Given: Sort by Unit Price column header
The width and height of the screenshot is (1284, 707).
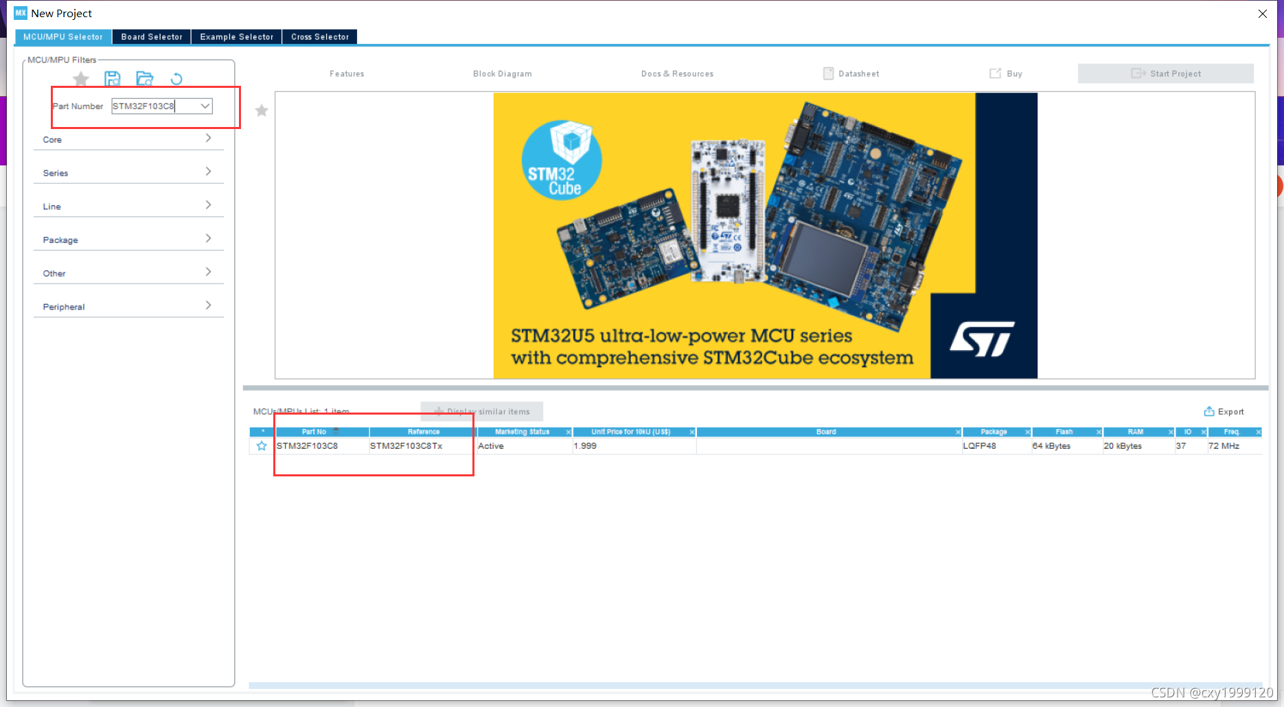Looking at the screenshot, I should (x=630, y=432).
